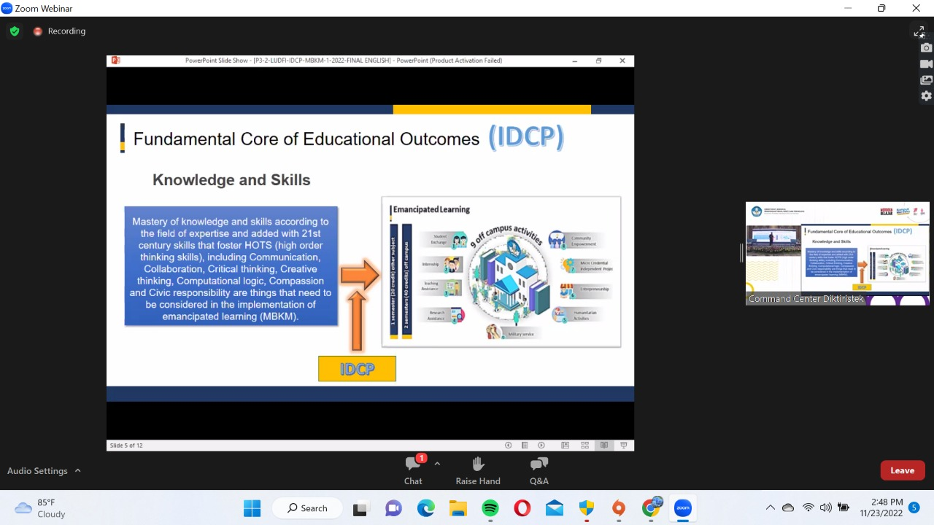Start Slide Show view icon

tap(623, 446)
